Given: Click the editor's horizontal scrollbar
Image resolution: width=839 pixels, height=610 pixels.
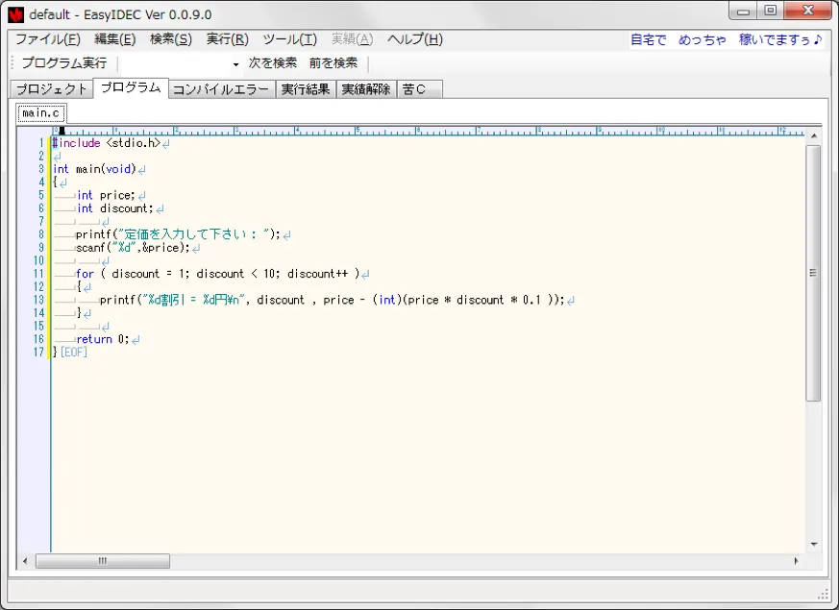Looking at the screenshot, I should [x=103, y=560].
